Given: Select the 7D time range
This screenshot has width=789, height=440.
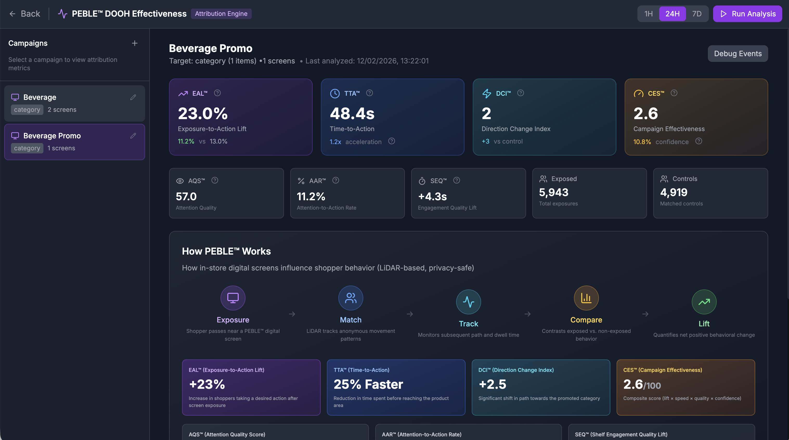Looking at the screenshot, I should click(x=697, y=14).
